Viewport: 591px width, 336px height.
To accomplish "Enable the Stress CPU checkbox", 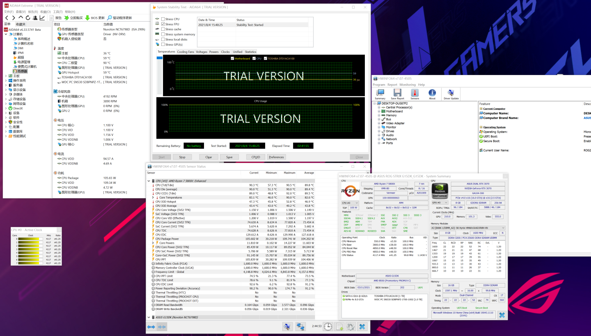I will coord(163,19).
